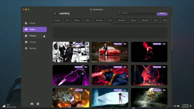Click the purple Search button
Viewport: 194px width, 109px height.
162,14
